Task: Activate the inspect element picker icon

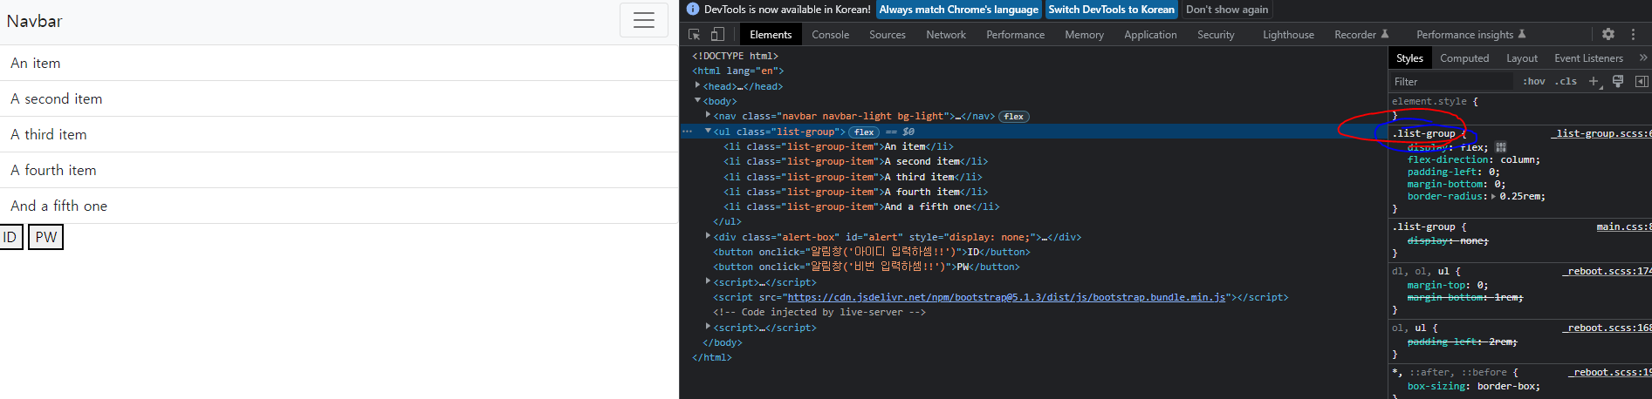Action: coord(695,35)
